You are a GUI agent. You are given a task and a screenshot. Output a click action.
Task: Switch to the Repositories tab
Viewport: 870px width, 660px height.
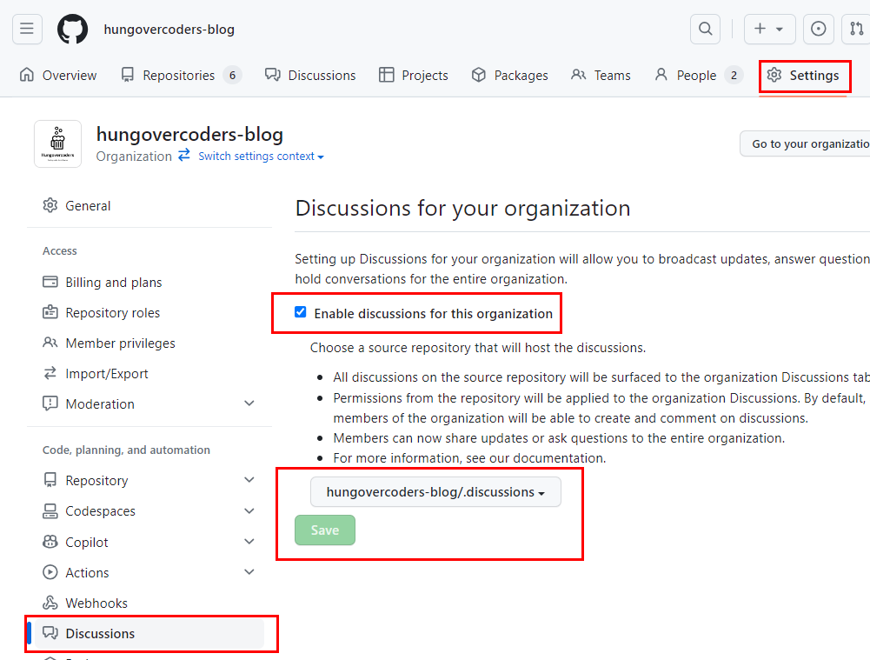[x=182, y=75]
